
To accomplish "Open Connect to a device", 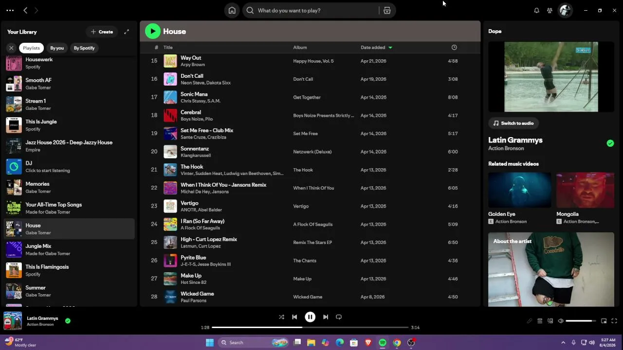I will pyautogui.click(x=550, y=321).
